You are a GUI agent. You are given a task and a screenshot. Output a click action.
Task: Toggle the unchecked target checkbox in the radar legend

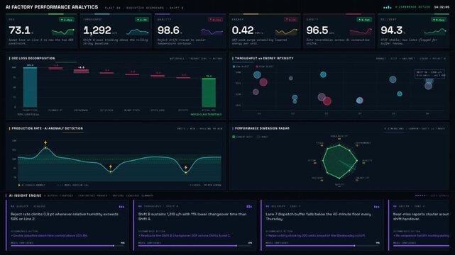tap(258, 137)
